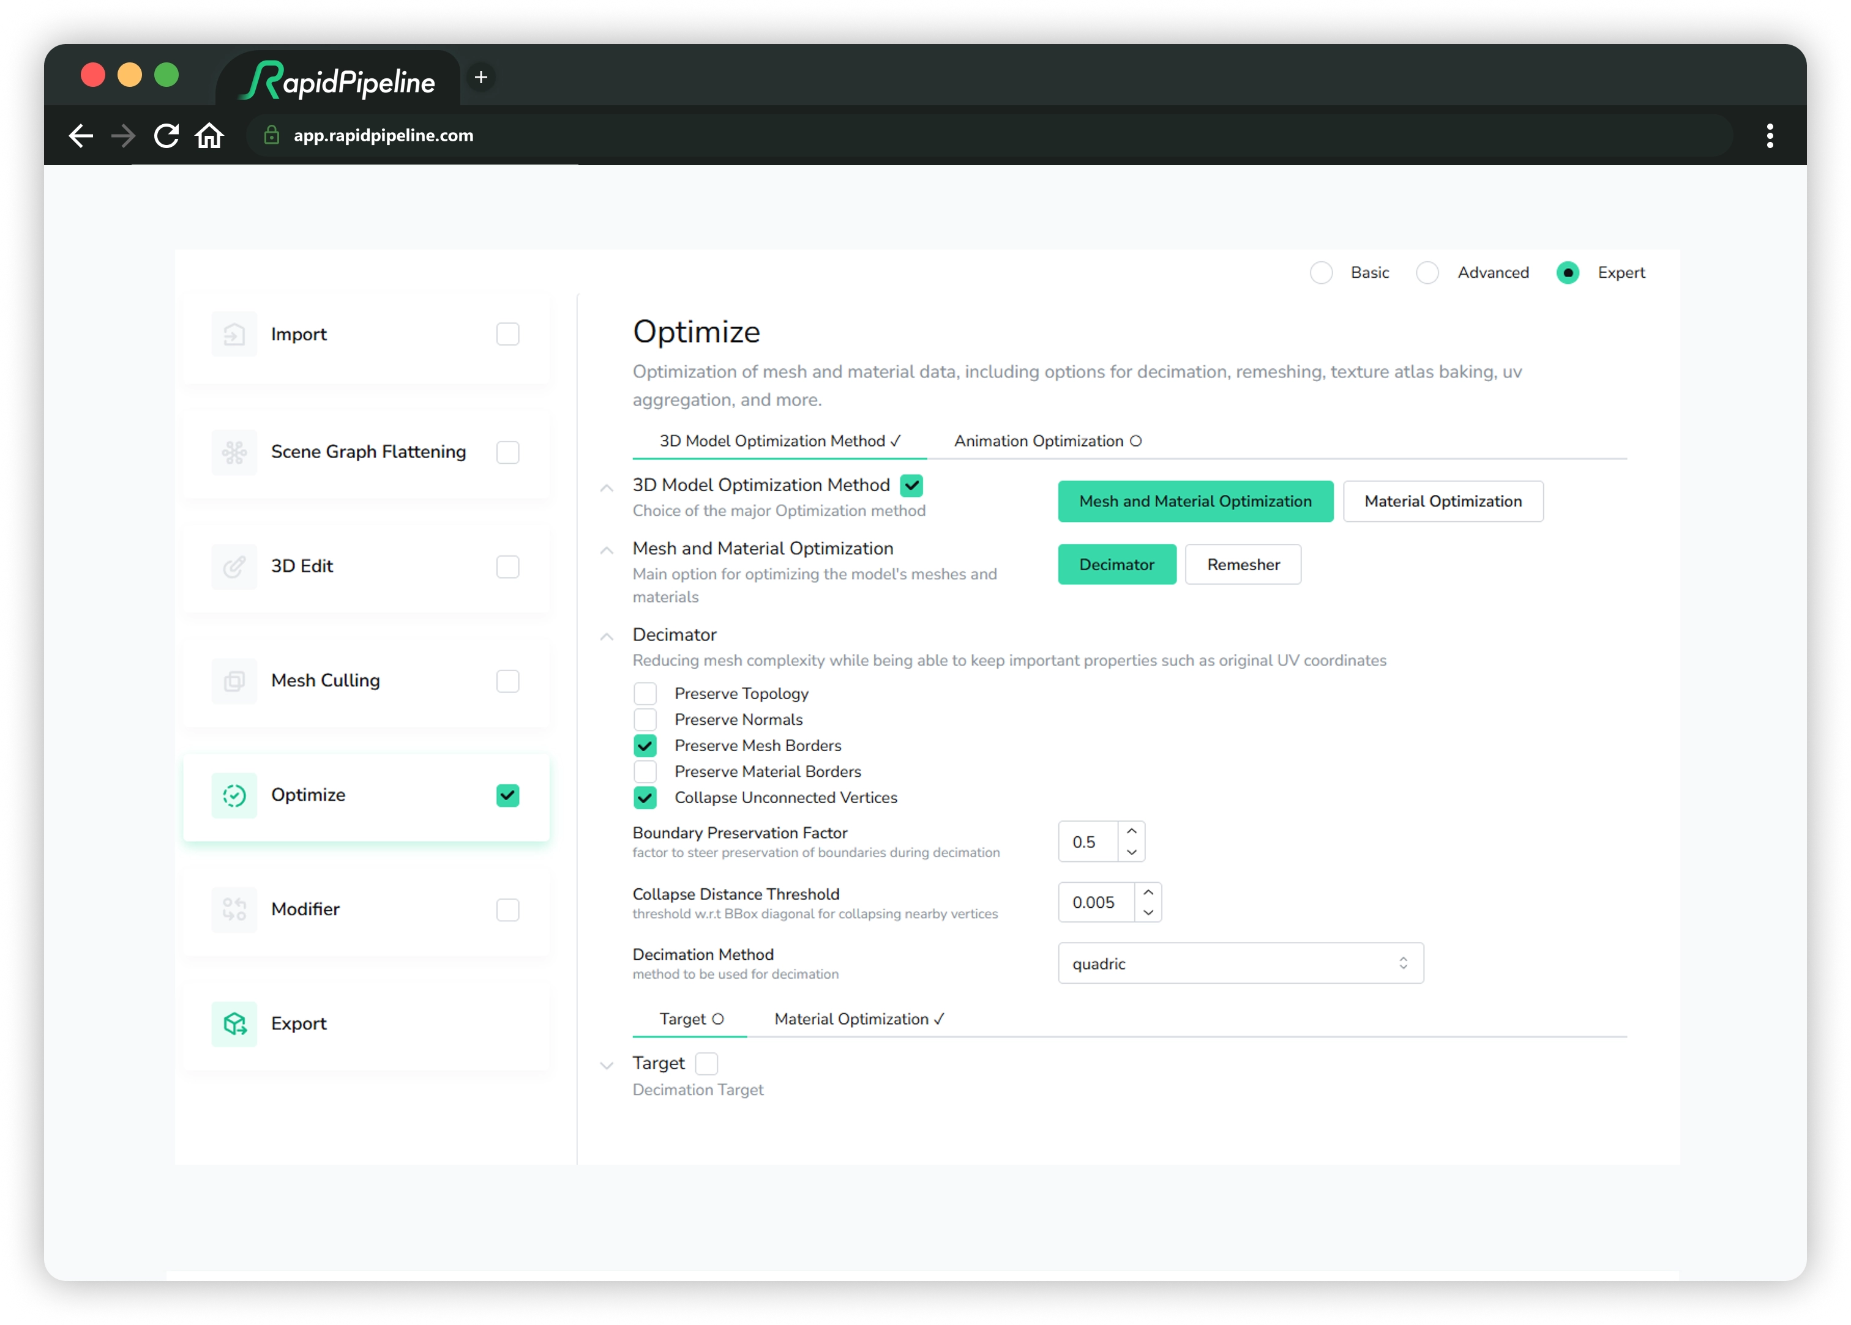
Task: Open the Decimation Method quadric dropdown
Action: coord(1241,963)
